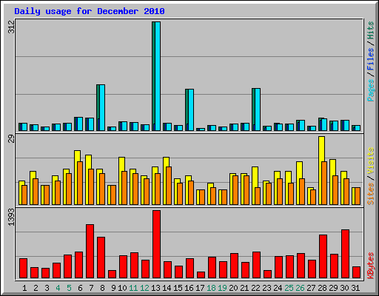The height and width of the screenshot is (296, 379).
Task: Click the green weekend day '18' label
Action: 211,288
